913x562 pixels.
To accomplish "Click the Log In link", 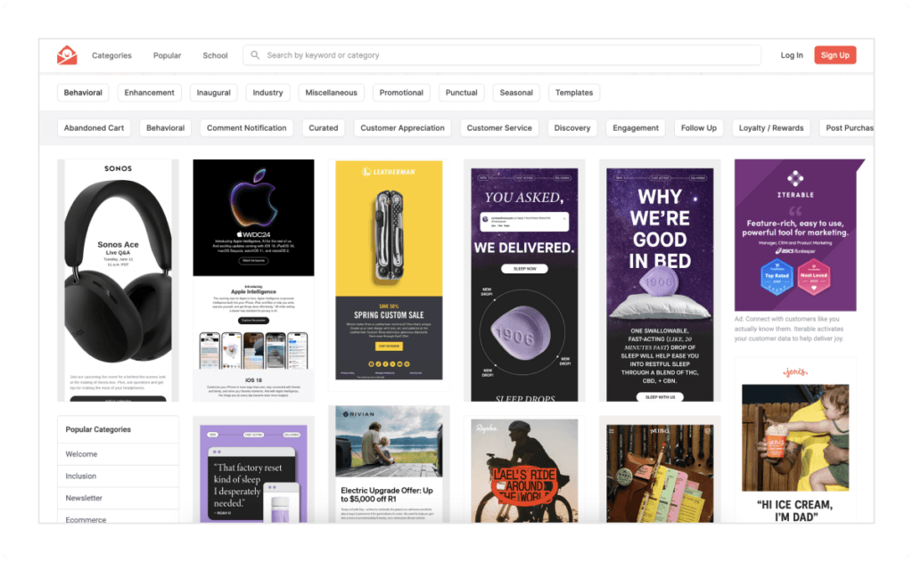I will pos(792,55).
